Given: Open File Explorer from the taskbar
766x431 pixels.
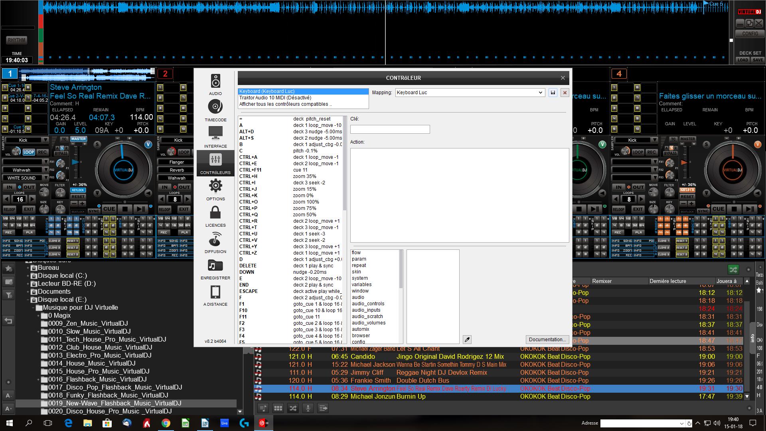Looking at the screenshot, I should point(88,423).
